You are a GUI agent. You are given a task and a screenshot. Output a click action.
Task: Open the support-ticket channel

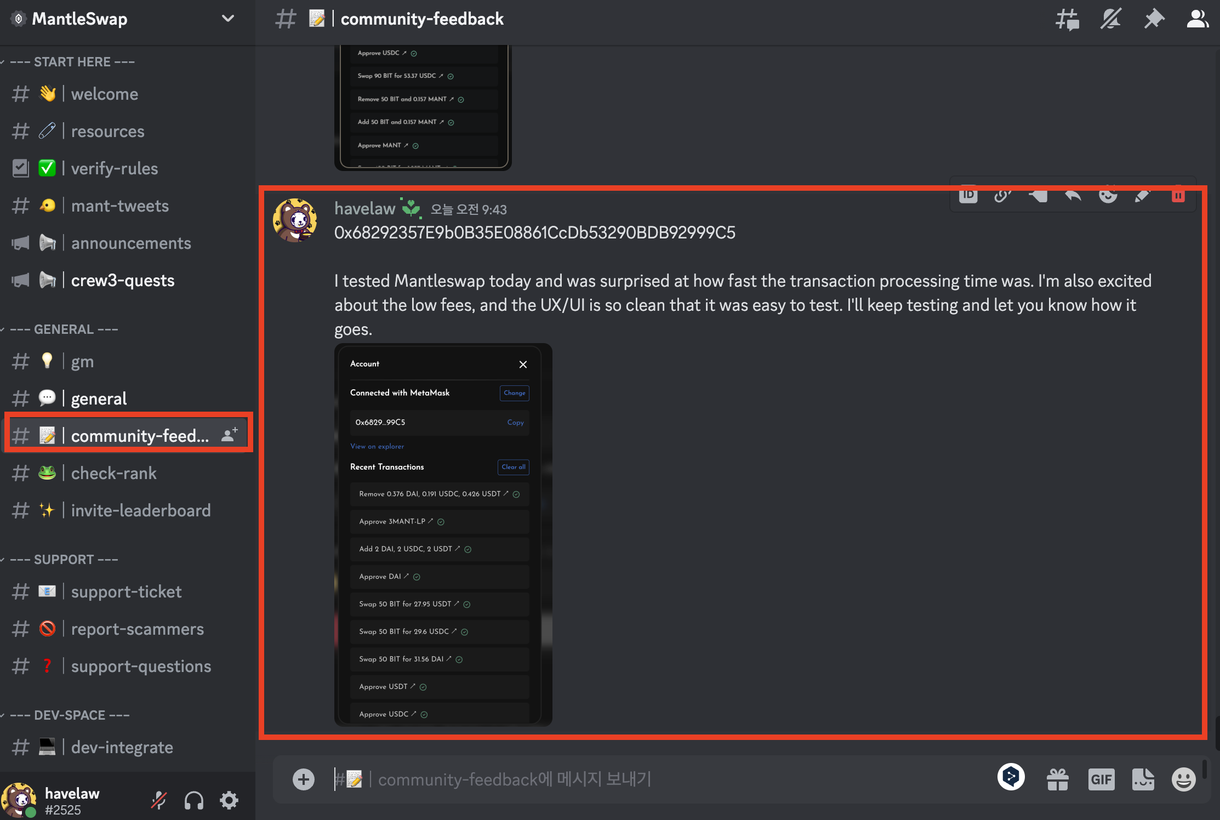click(x=127, y=591)
